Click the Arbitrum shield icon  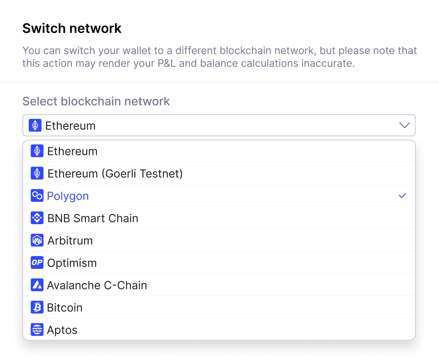click(37, 240)
